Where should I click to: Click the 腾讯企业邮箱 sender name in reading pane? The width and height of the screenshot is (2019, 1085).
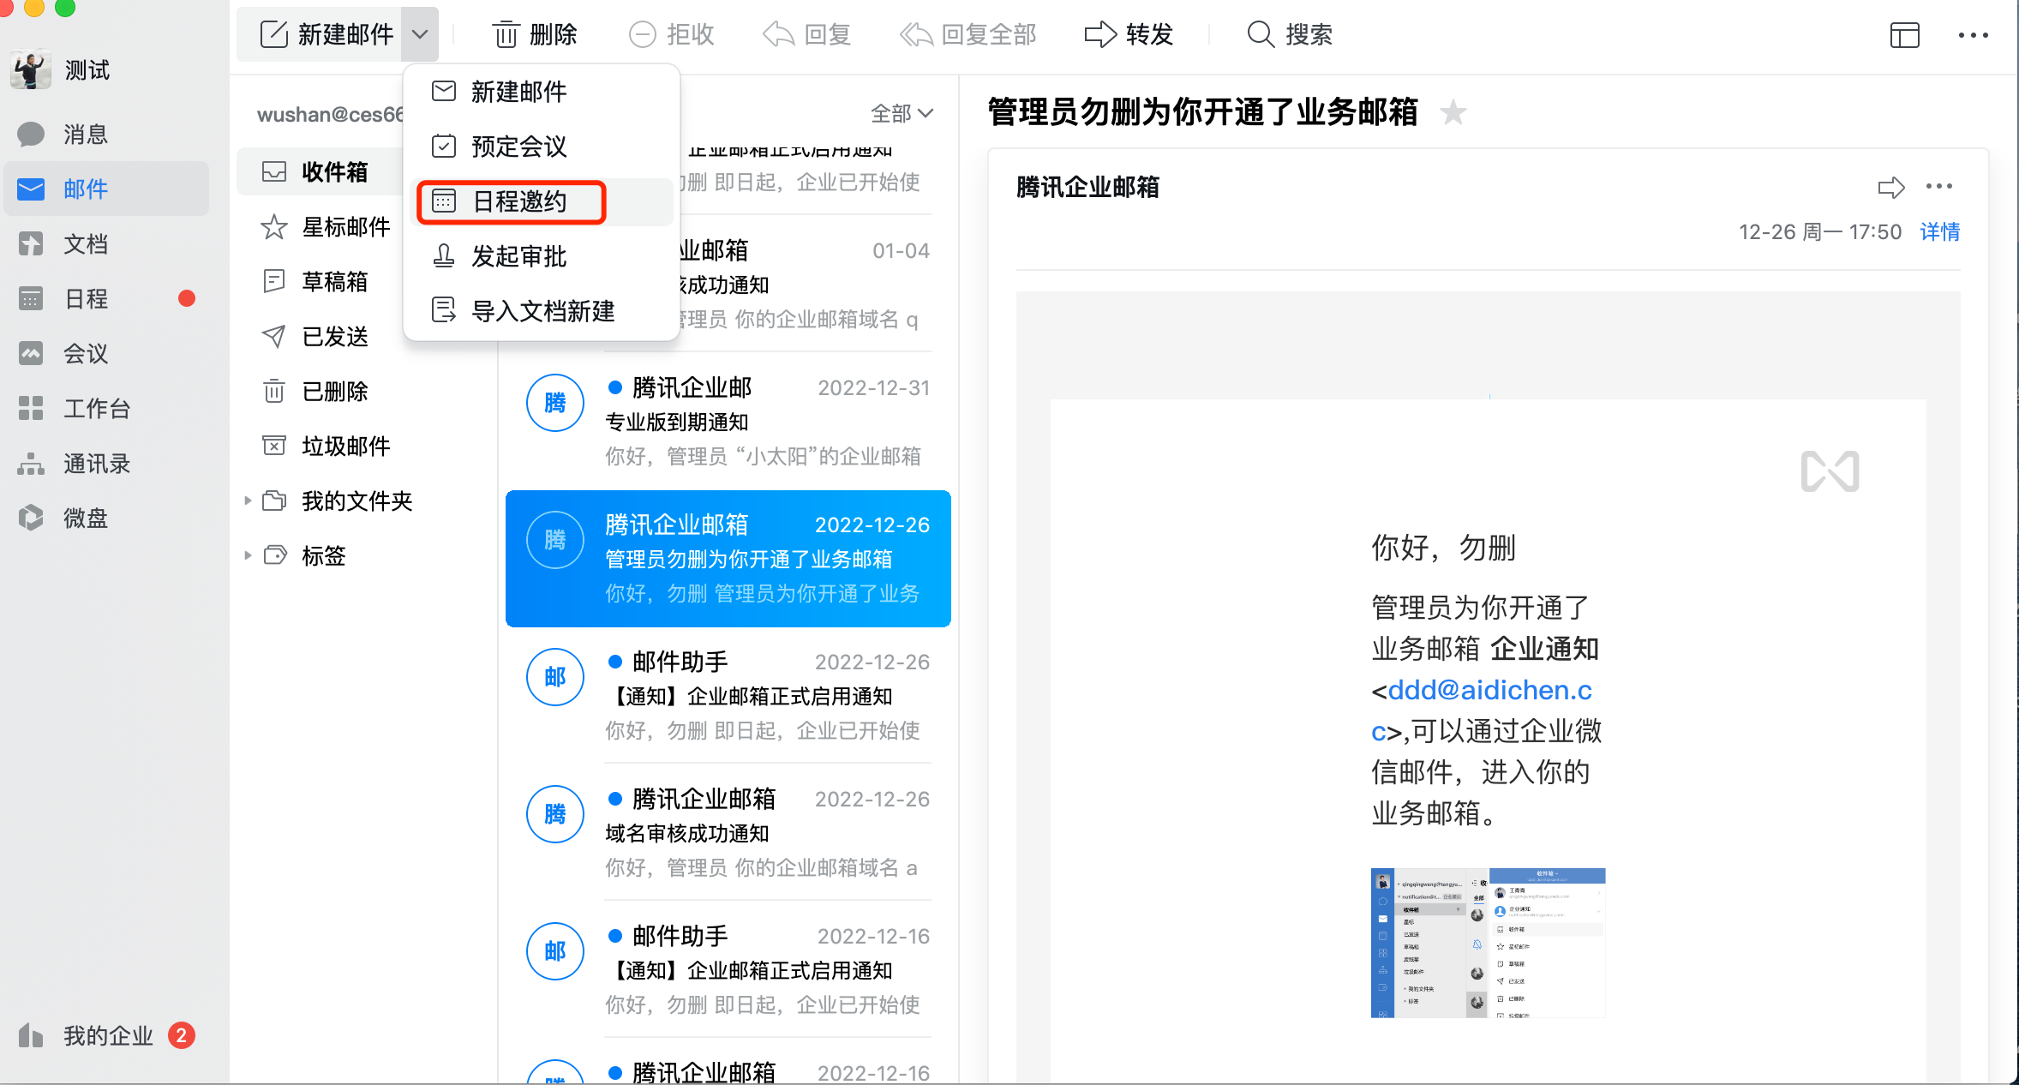[1087, 187]
